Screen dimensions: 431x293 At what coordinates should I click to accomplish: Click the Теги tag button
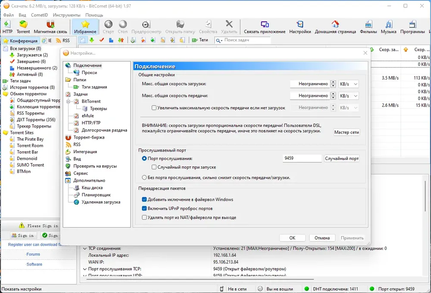200,40
